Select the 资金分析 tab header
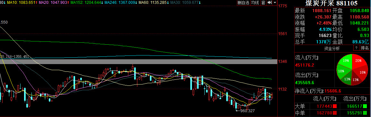 (332, 49)
